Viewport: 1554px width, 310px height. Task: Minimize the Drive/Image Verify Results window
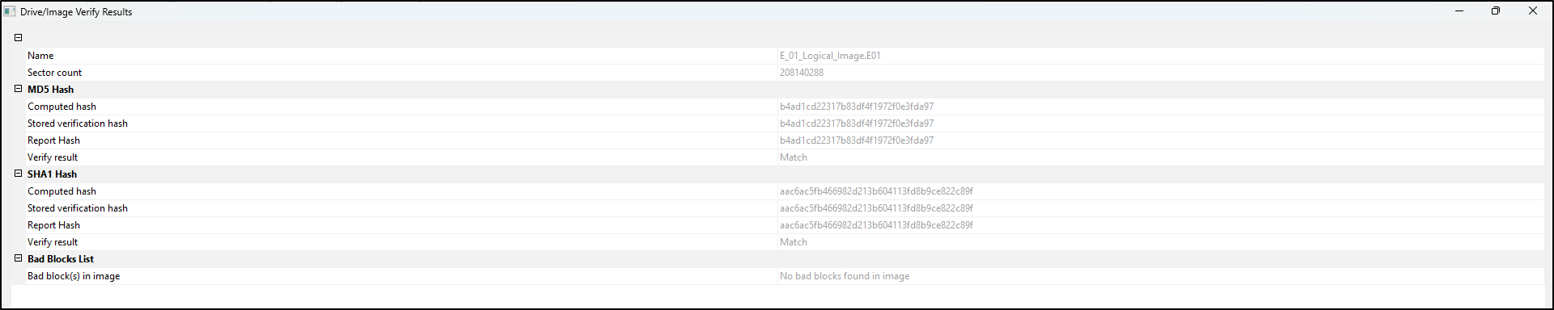(x=1460, y=11)
